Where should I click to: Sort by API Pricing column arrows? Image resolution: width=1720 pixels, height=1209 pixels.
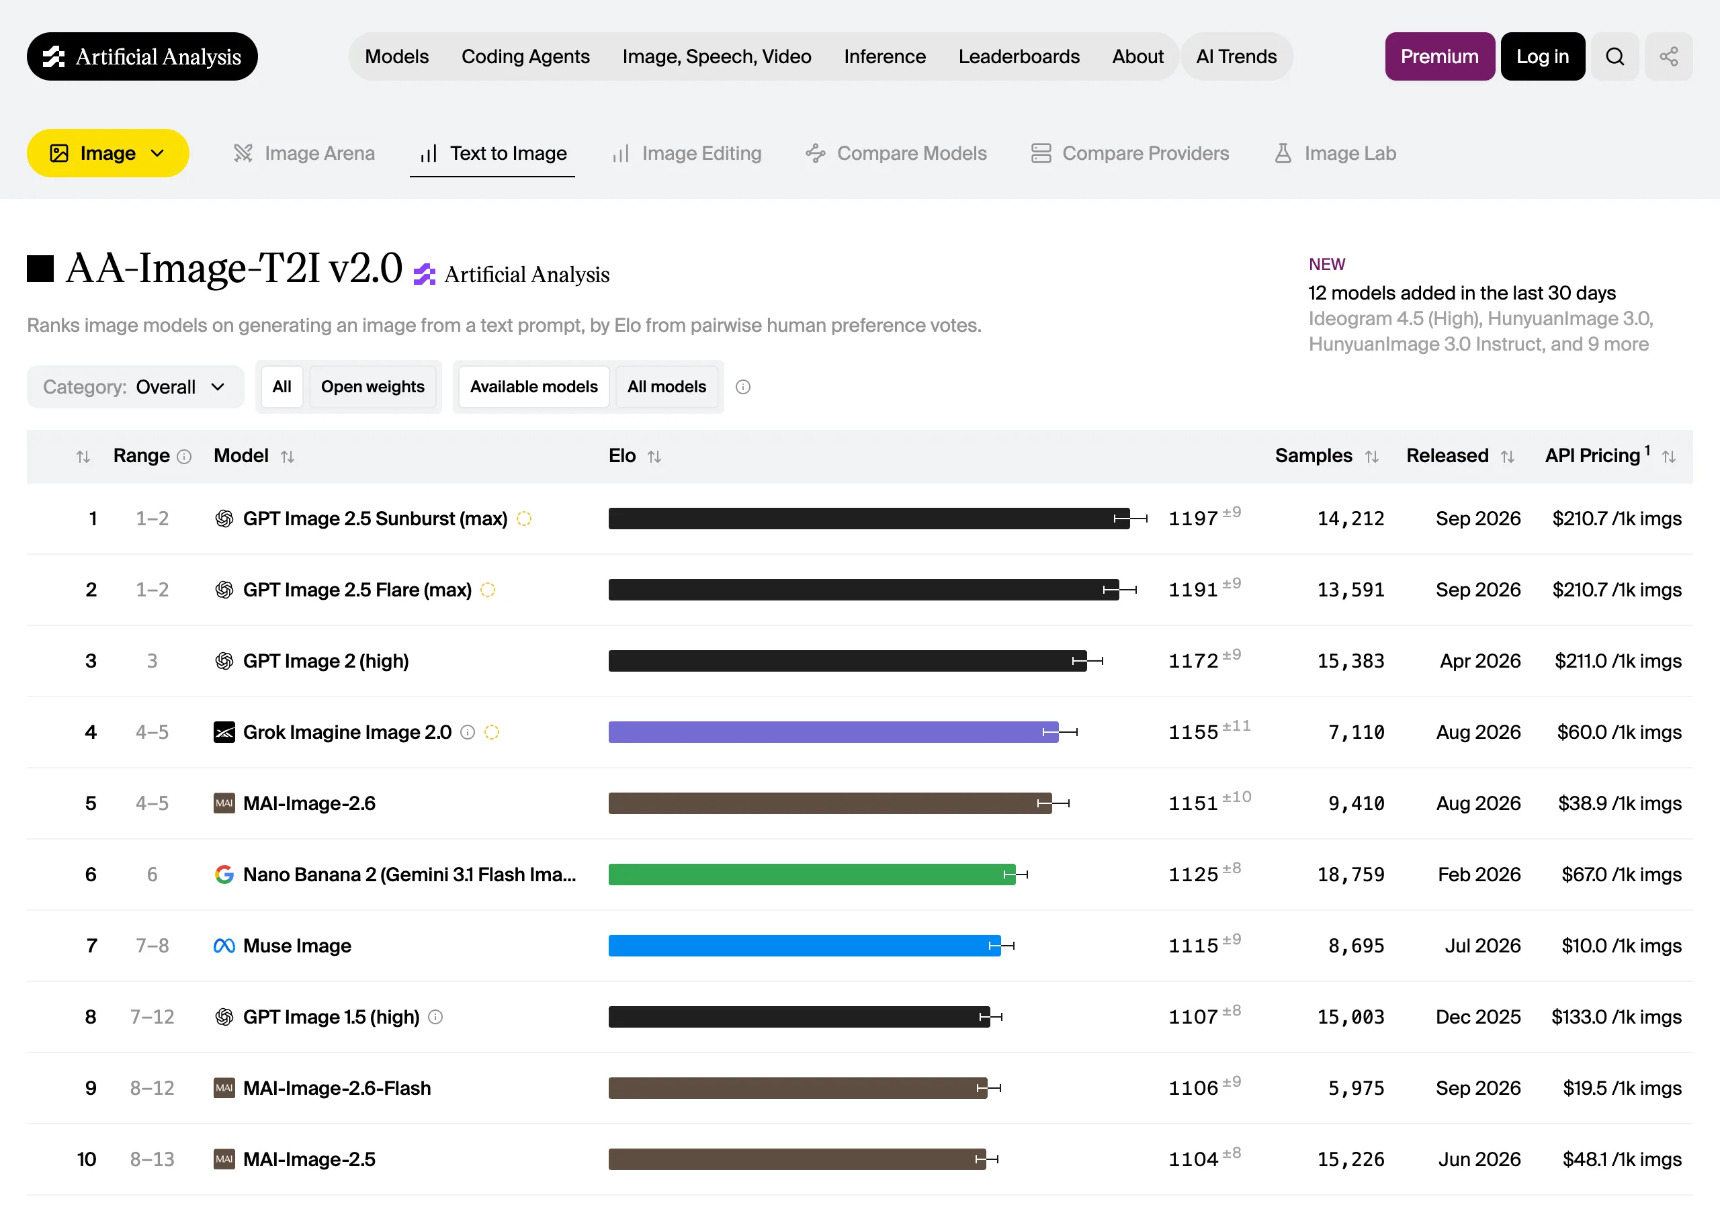tap(1669, 456)
